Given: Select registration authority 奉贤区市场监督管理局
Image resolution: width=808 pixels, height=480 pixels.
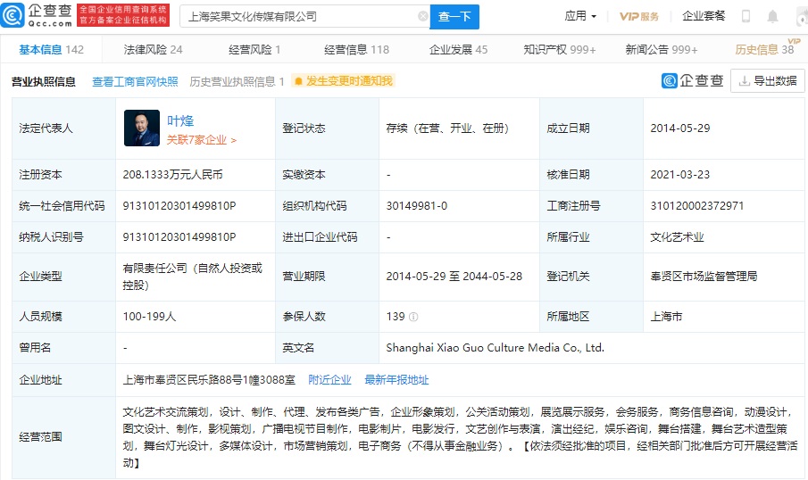Looking at the screenshot, I should tap(704, 277).
